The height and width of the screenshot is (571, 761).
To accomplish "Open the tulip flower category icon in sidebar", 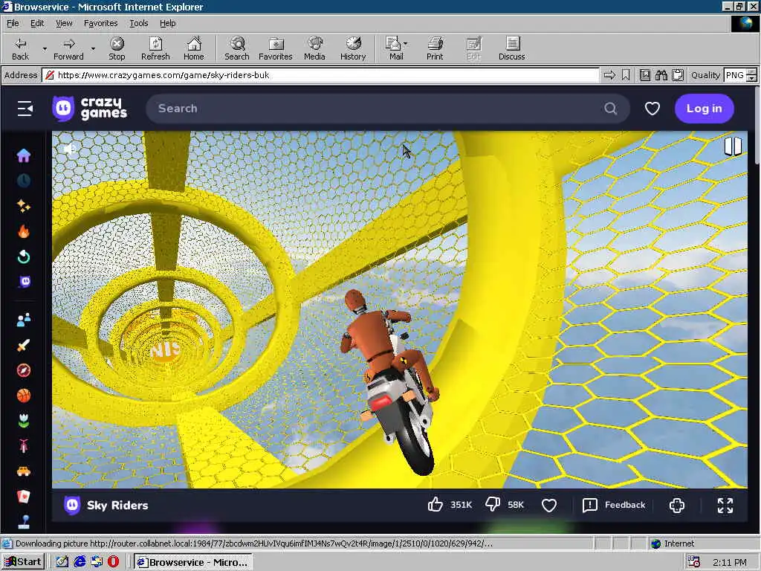I will pos(23,421).
